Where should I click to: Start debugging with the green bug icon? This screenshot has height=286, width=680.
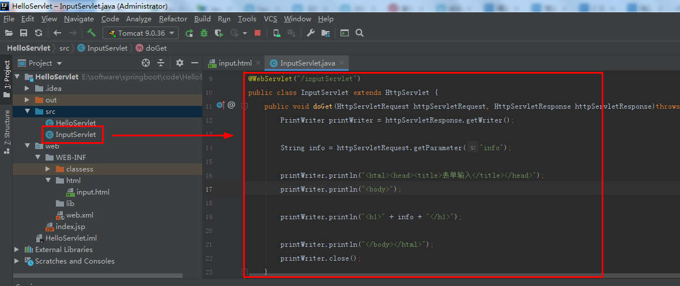coord(204,33)
